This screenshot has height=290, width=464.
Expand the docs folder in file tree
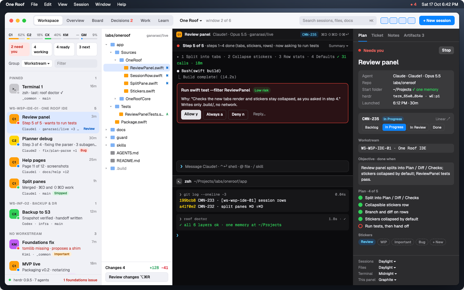coord(106,130)
